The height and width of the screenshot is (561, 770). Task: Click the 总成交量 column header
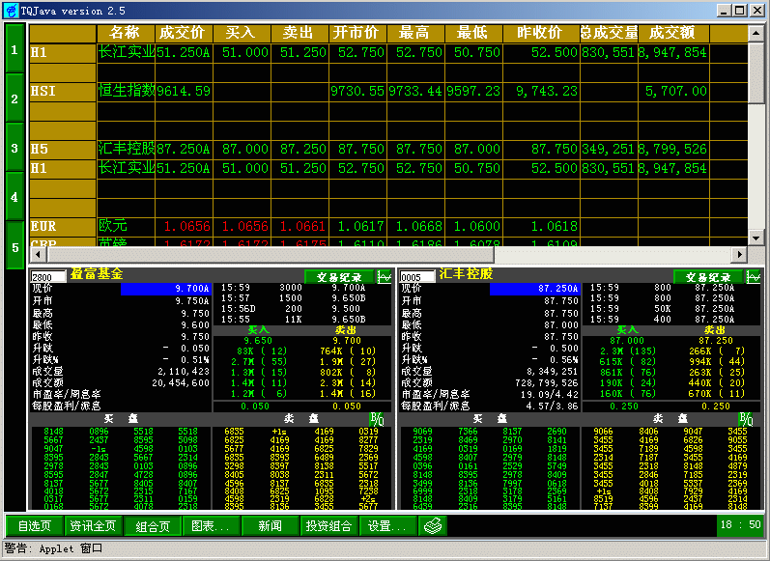tap(609, 33)
